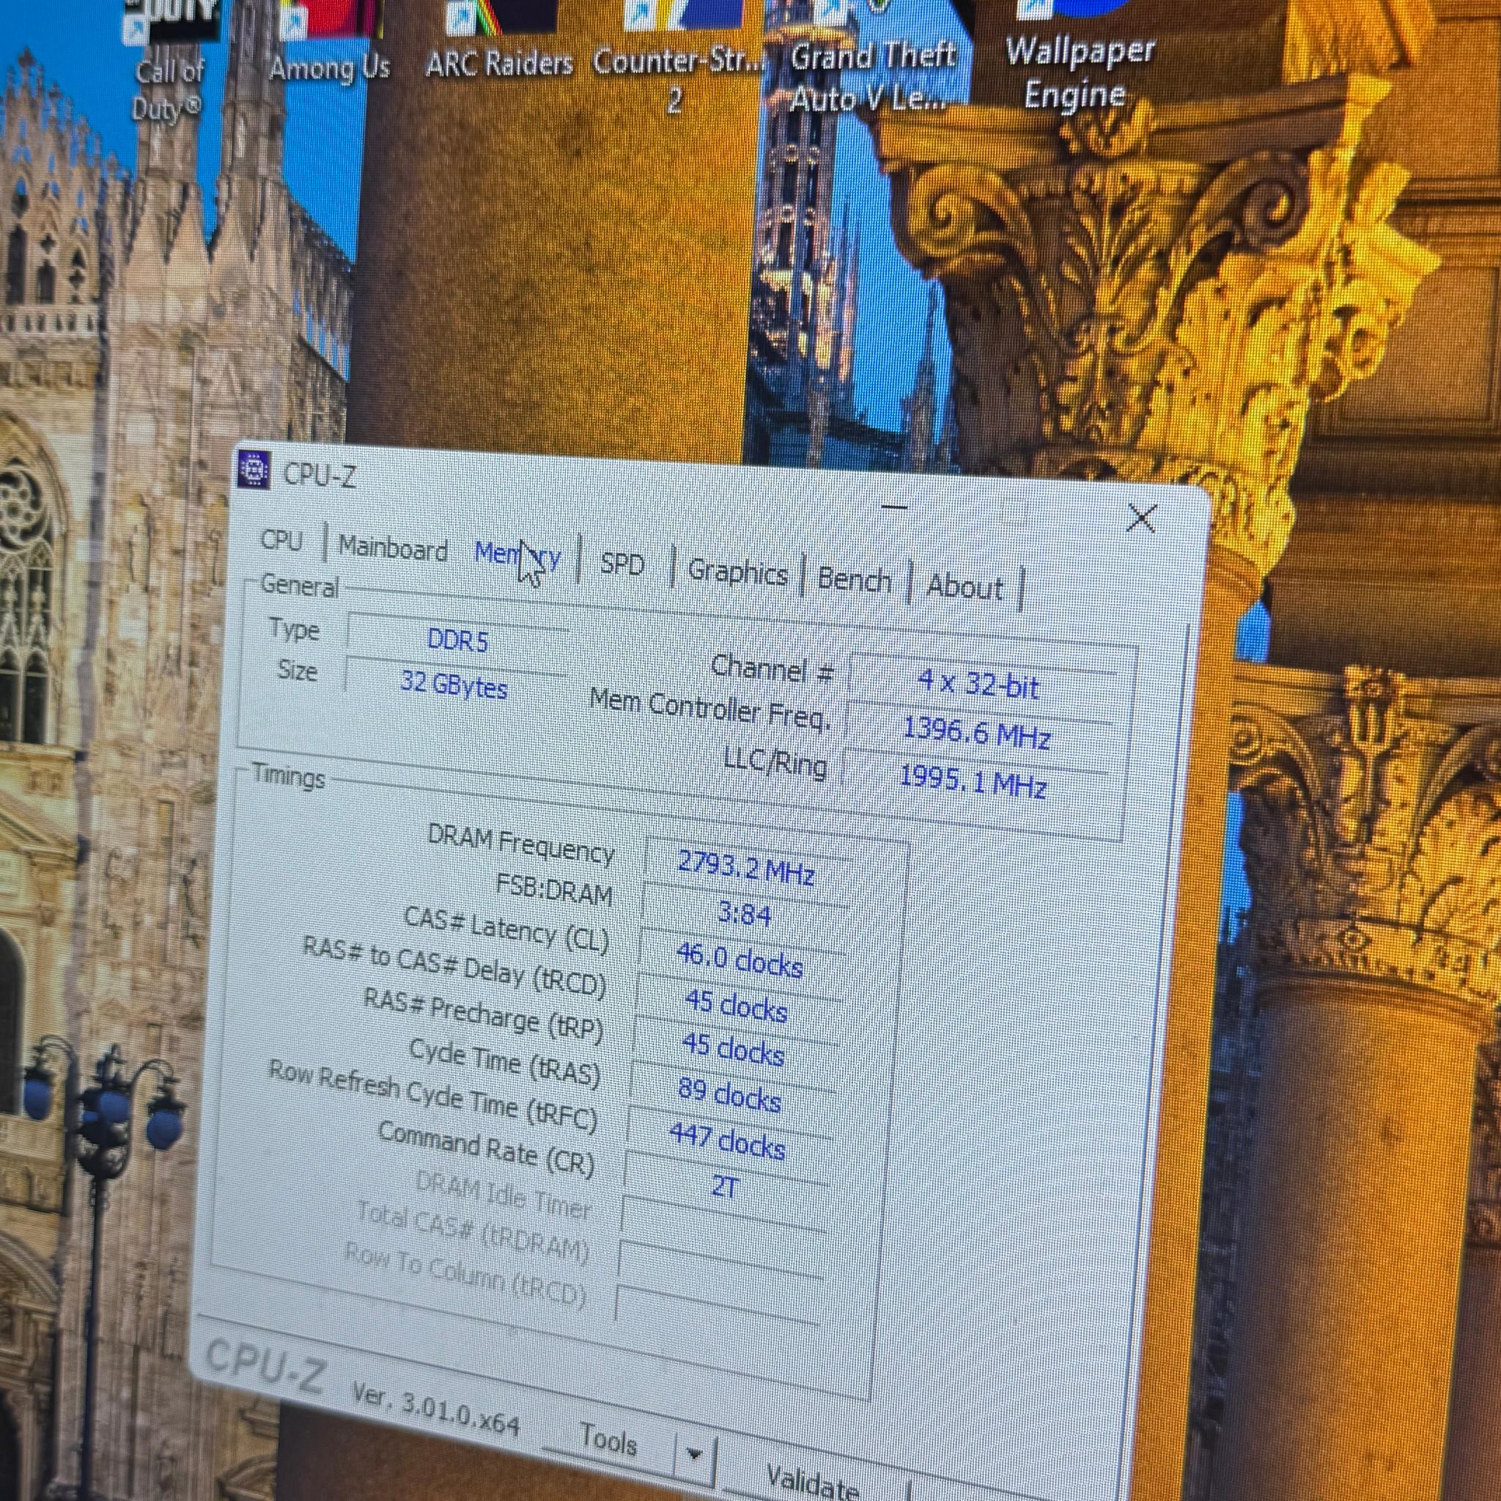Viewport: 1501px width, 1501px height.
Task: Close the CPU-Z window
Action: coord(1141,517)
